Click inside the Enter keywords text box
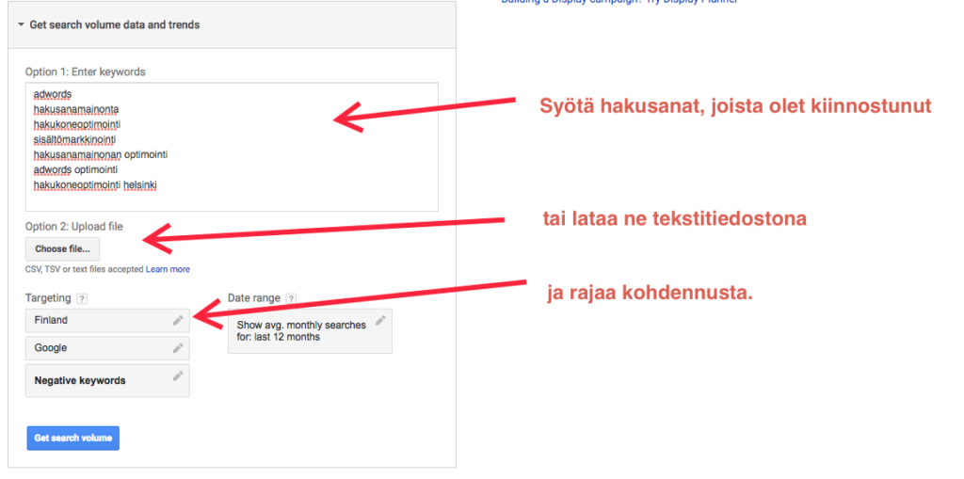The width and height of the screenshot is (964, 479). (232, 147)
